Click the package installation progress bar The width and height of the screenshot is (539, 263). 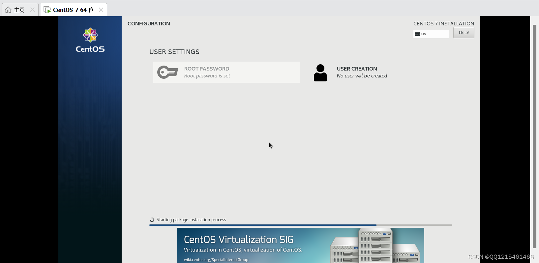point(301,225)
